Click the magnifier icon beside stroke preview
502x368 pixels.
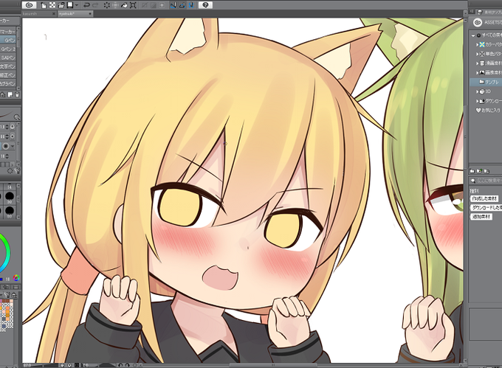click(x=17, y=117)
